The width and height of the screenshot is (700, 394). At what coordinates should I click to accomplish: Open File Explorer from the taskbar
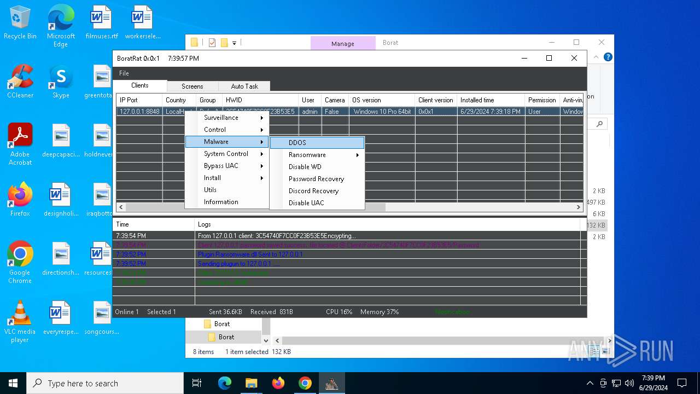[251, 383]
